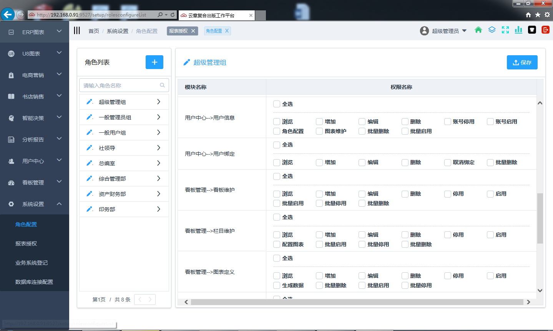
Task: Switch to the 报表授权 page tab
Action: [x=178, y=31]
